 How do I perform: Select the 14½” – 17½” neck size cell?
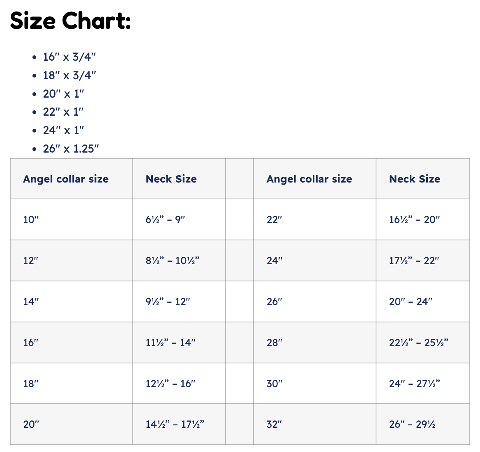[179, 424]
